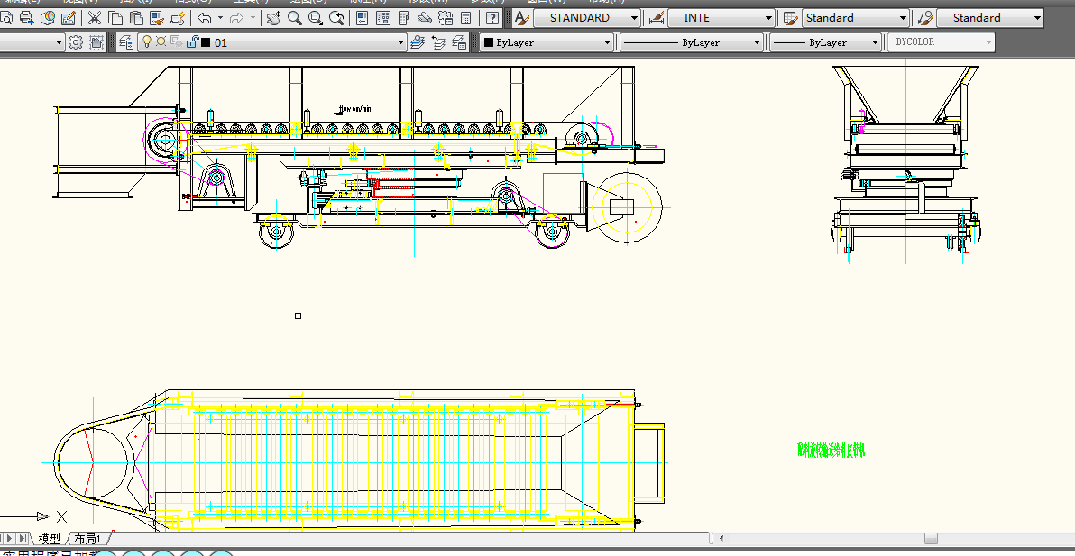Select the Pan hand tool
1075x556 pixels.
pos(274,18)
